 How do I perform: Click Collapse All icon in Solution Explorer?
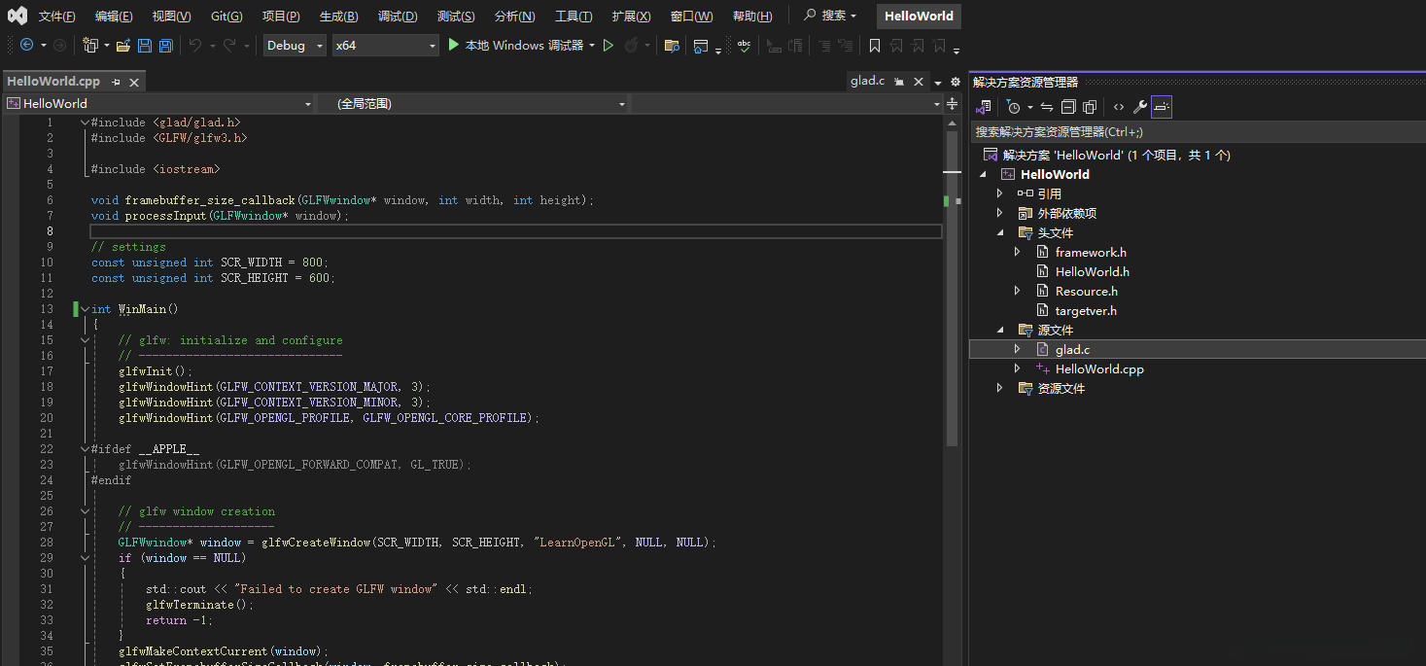[1068, 107]
